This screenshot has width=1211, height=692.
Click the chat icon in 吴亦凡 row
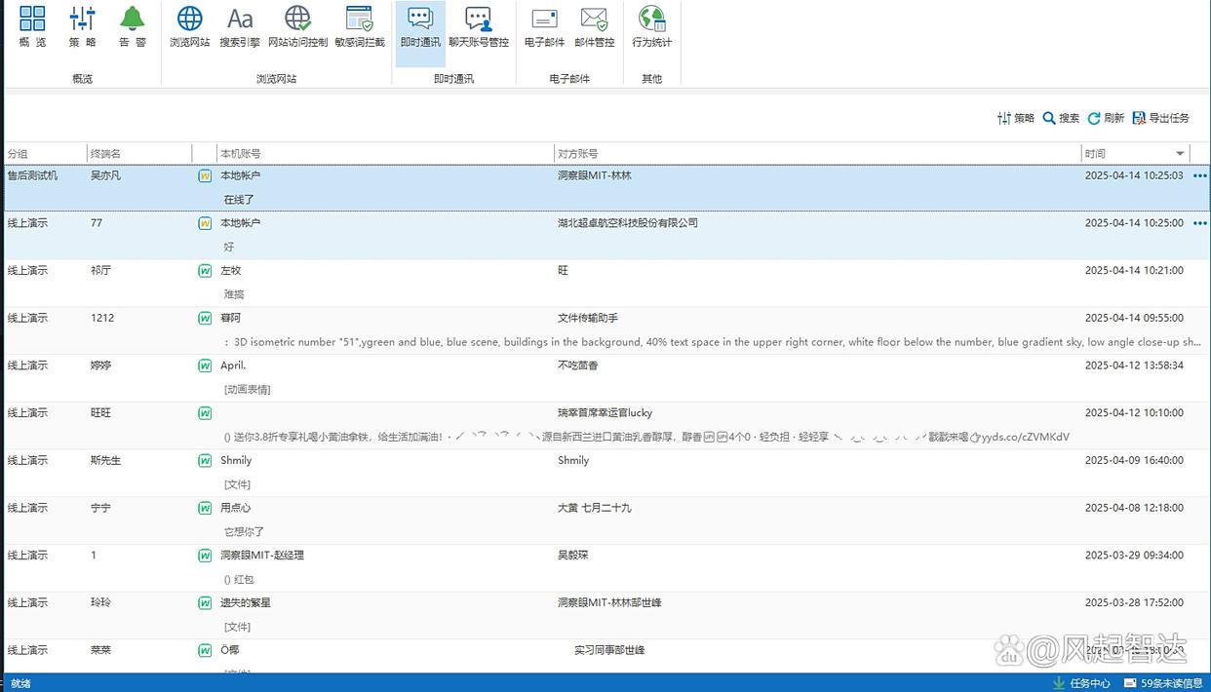(205, 176)
